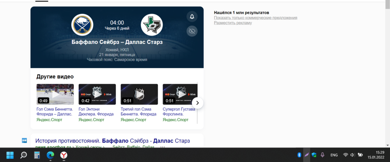
Task: Open the Windows Security shield tray icon
Action: [314, 155]
